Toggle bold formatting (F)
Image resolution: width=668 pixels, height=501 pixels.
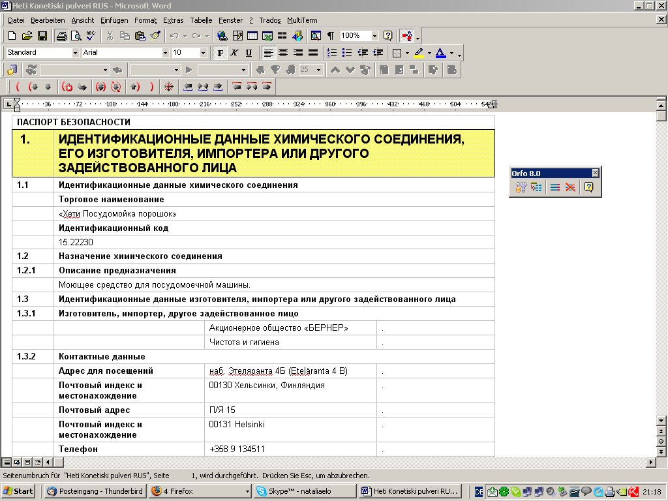click(220, 53)
